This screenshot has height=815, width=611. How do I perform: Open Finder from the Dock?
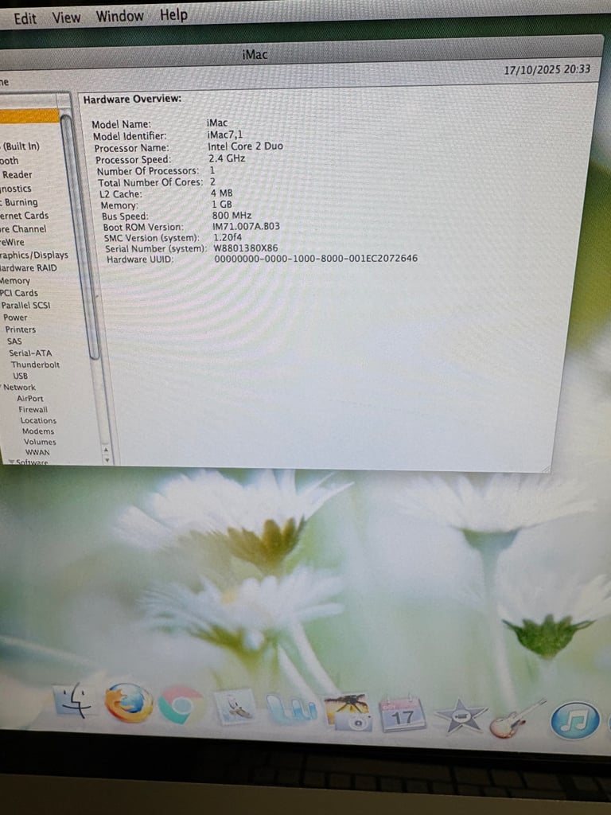[72, 701]
